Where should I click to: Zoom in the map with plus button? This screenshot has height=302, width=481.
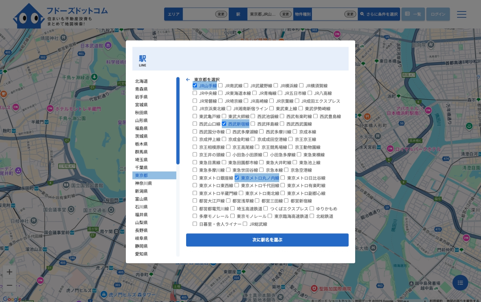tap(9, 272)
